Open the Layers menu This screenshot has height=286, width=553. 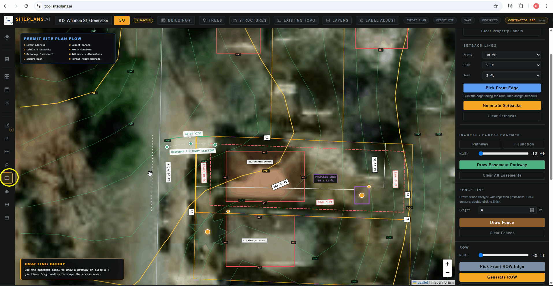[337, 20]
